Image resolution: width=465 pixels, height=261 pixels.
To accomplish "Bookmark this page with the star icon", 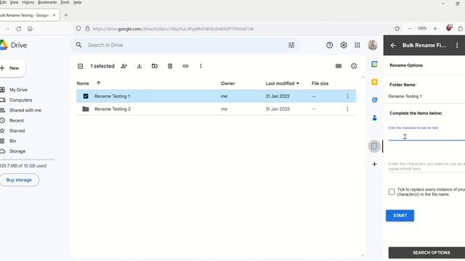I will 397,29.
